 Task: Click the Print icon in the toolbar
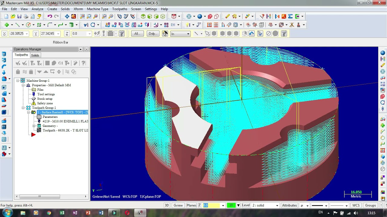[26, 16]
